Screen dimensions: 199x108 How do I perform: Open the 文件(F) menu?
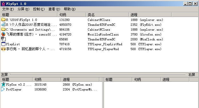8,9
